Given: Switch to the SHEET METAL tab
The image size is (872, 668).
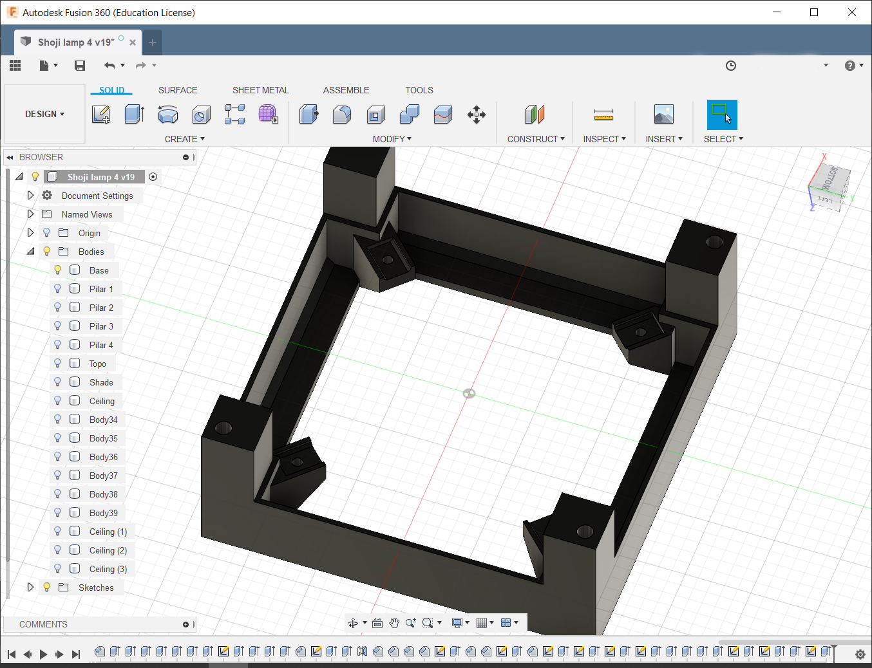Looking at the screenshot, I should coord(261,90).
